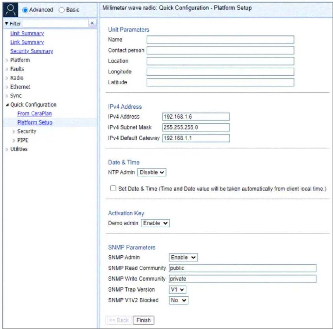Open the Link Summary link

coord(27,42)
